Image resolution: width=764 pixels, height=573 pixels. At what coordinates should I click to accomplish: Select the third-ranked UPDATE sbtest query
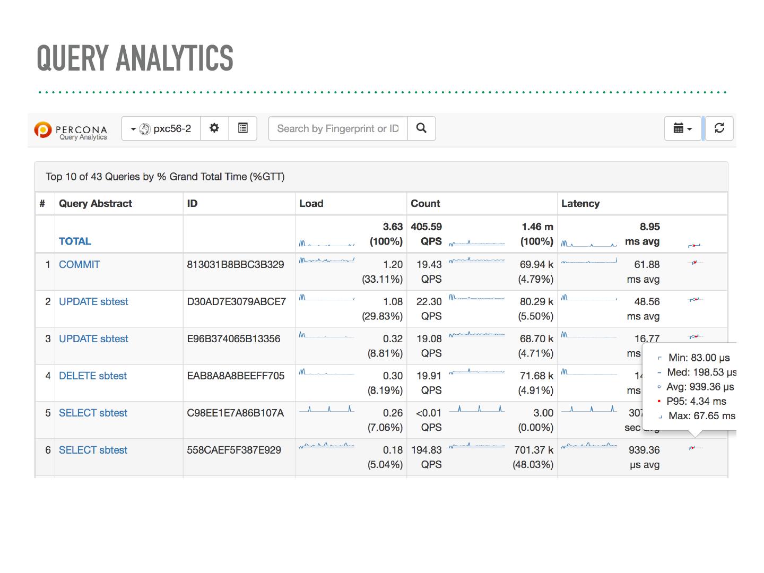click(x=93, y=338)
